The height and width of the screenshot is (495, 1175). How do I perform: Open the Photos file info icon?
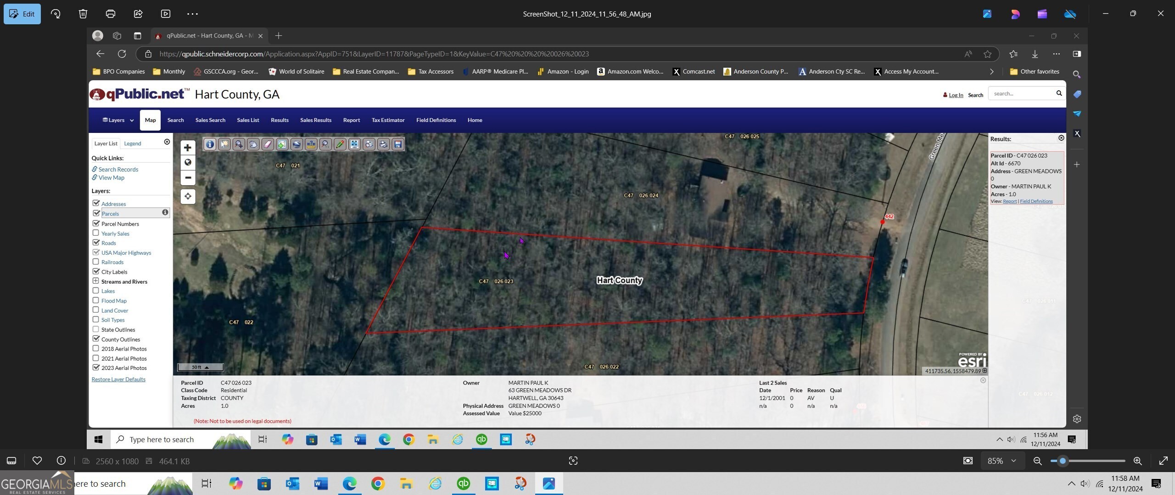(x=61, y=461)
